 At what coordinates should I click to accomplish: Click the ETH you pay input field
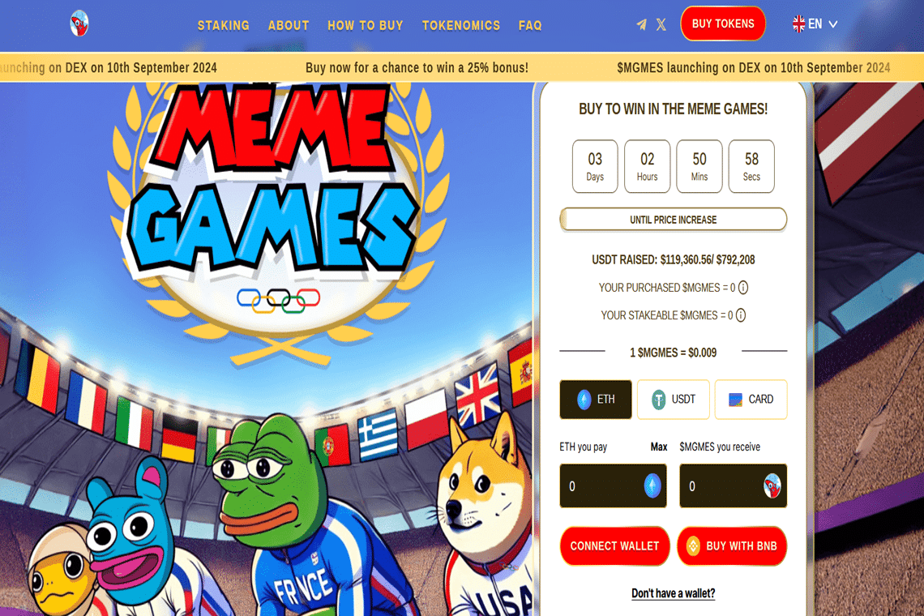(x=613, y=486)
